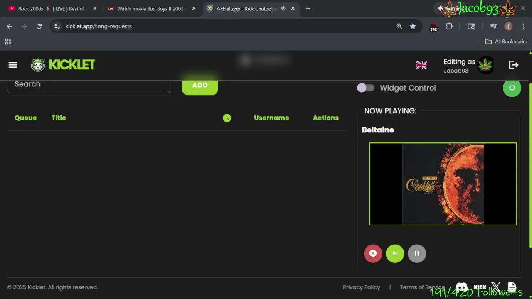Click the Kicklet panda logo
This screenshot has height=299, width=532.
click(38, 65)
